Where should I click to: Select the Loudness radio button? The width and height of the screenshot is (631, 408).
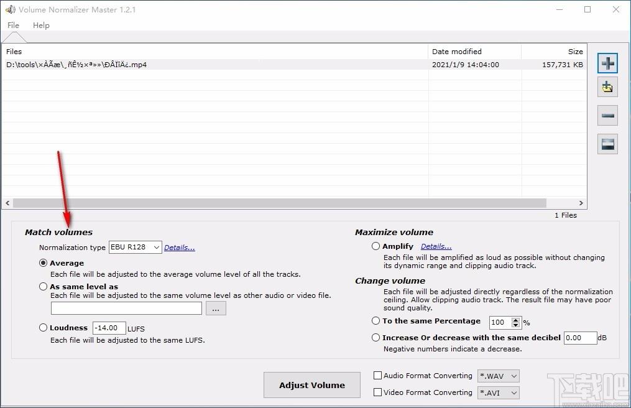coord(43,327)
